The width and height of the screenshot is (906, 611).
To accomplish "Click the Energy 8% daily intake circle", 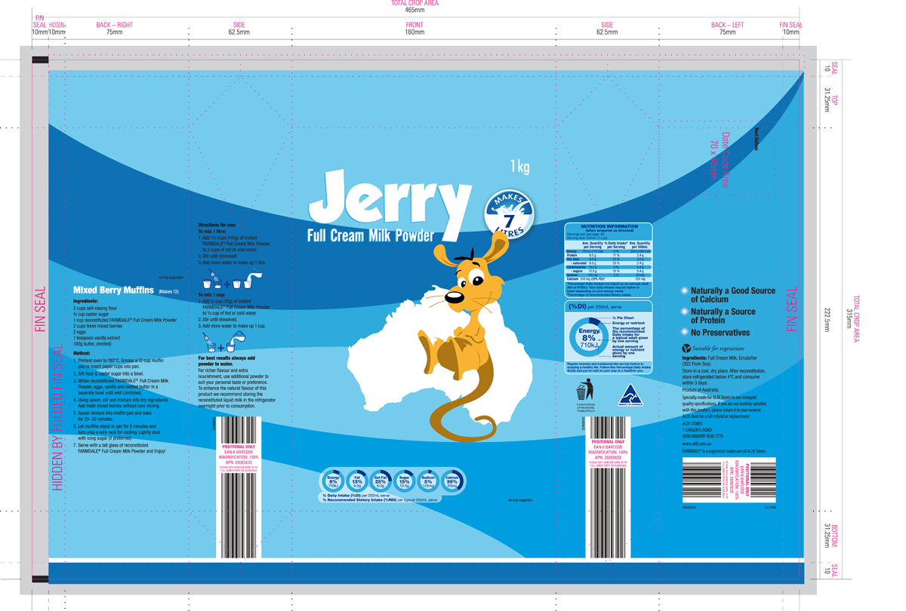I will click(x=334, y=481).
